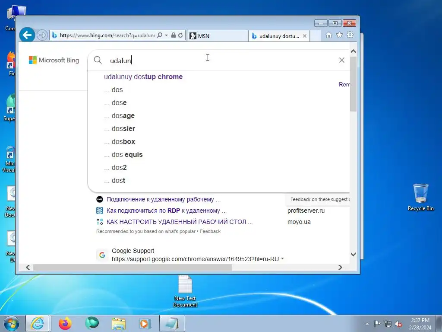
Task: Click profitserver.ru text
Action: coord(306,211)
